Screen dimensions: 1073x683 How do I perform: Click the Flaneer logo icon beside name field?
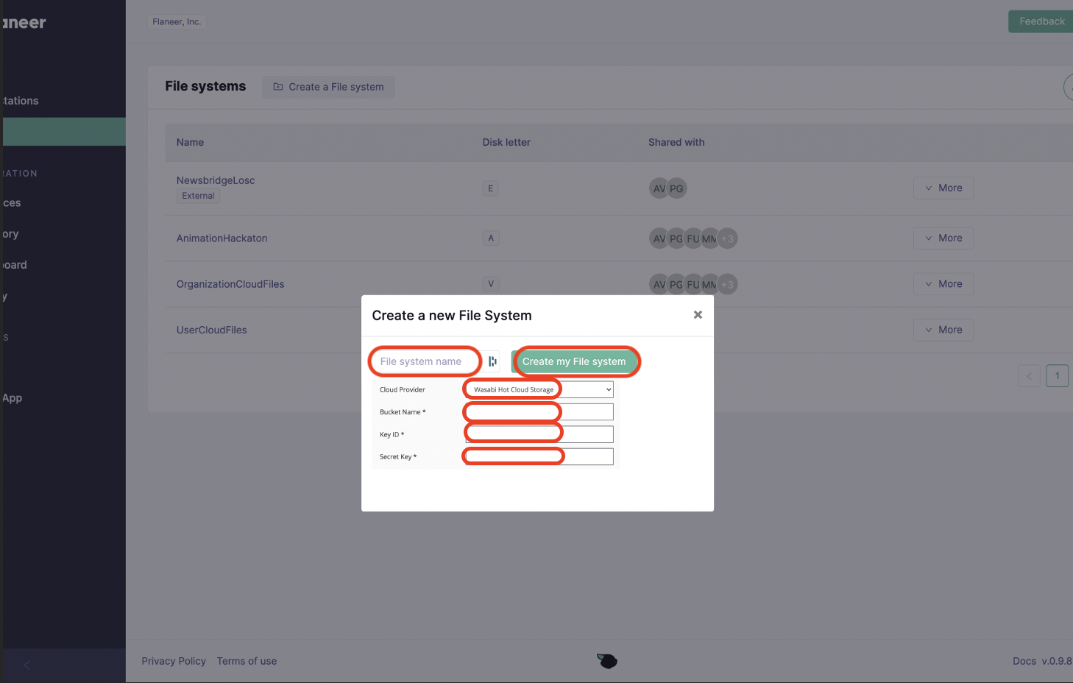point(492,361)
